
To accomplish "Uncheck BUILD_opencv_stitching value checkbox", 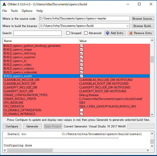I will click(81, 53).
